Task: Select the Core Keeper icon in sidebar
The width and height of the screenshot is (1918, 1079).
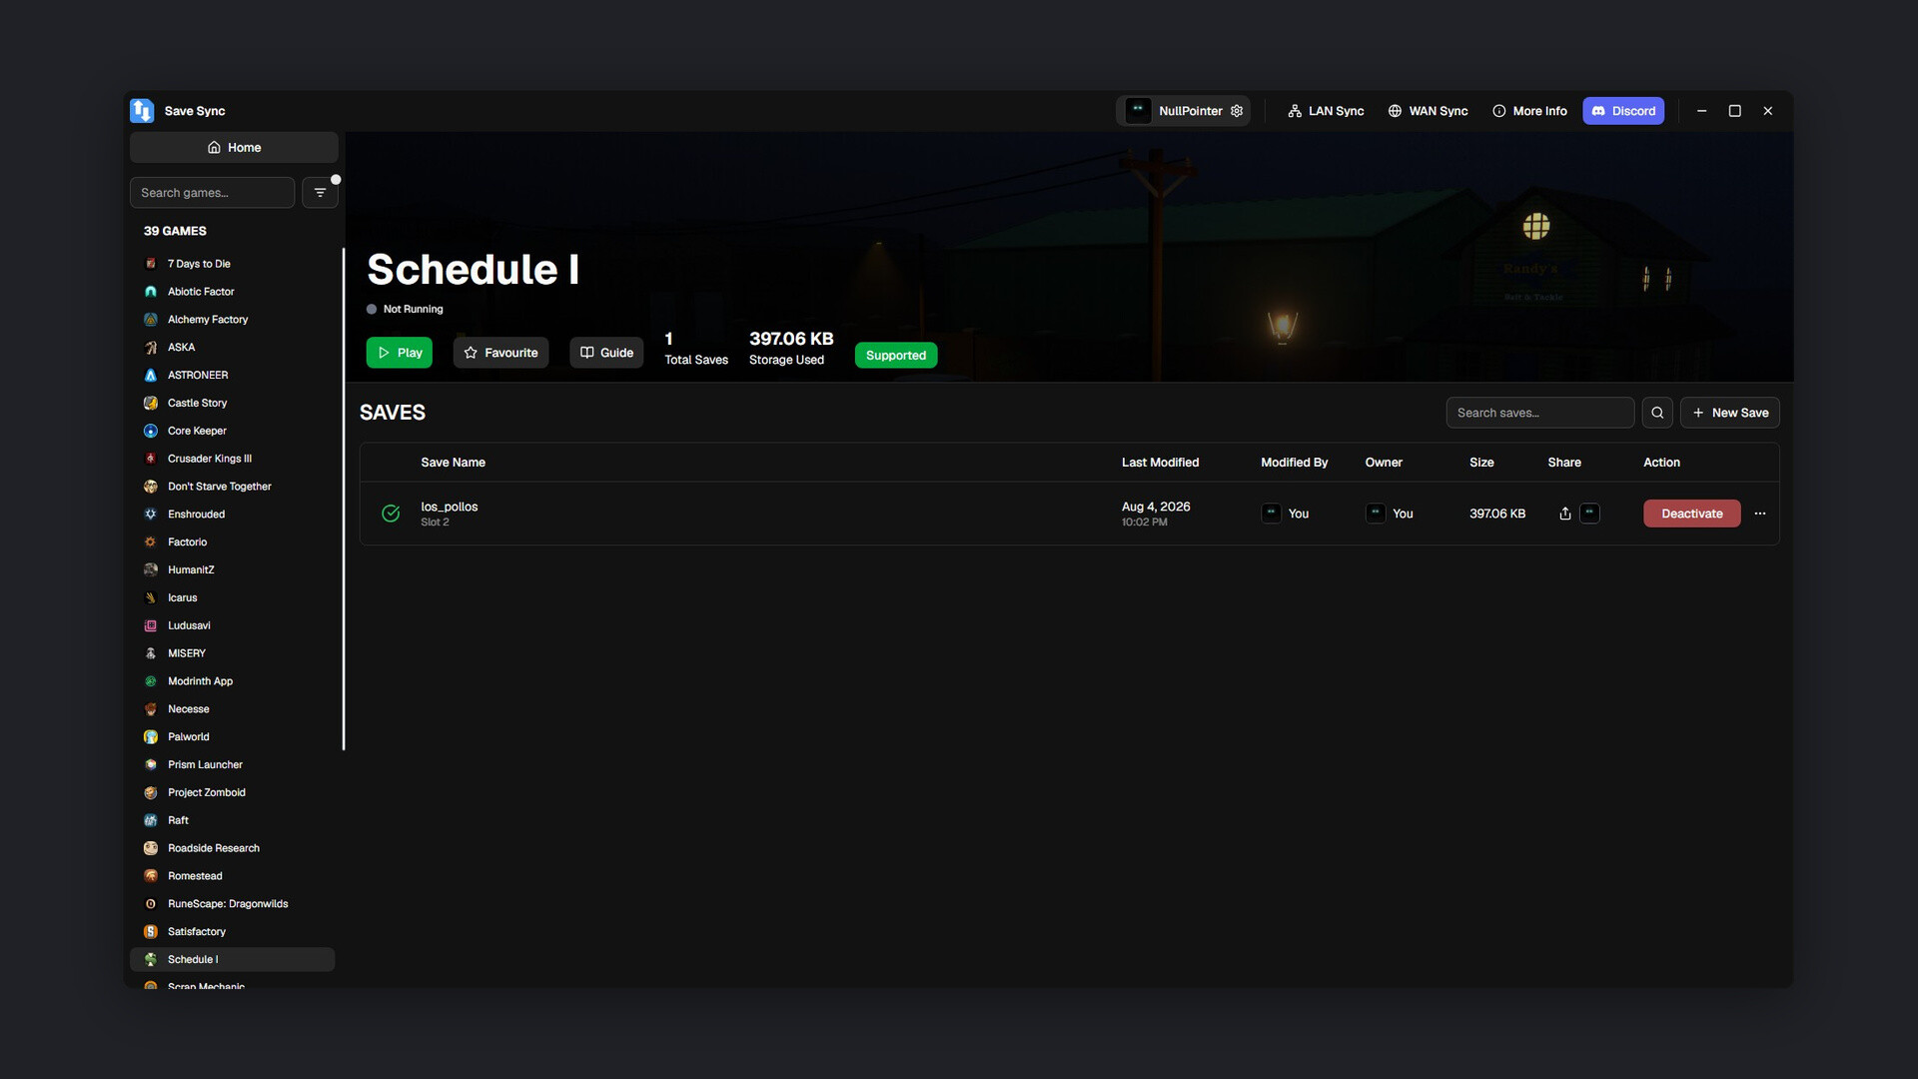Action: pyautogui.click(x=151, y=431)
